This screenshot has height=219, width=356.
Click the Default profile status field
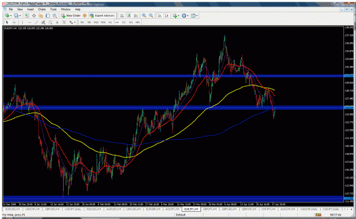coord(181,214)
